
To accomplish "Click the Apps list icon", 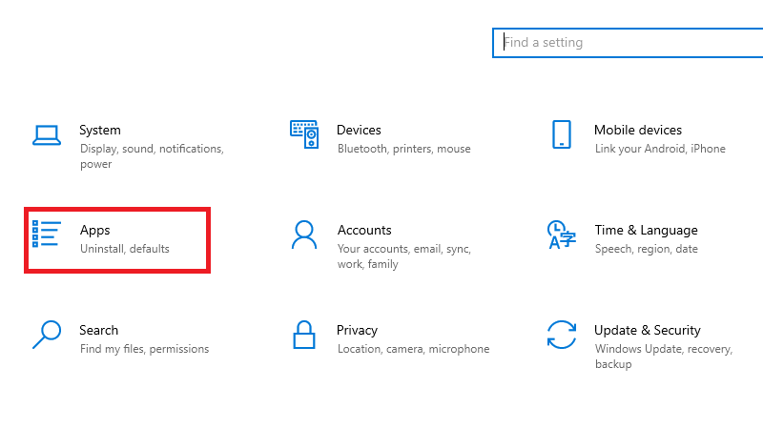I will click(x=47, y=235).
